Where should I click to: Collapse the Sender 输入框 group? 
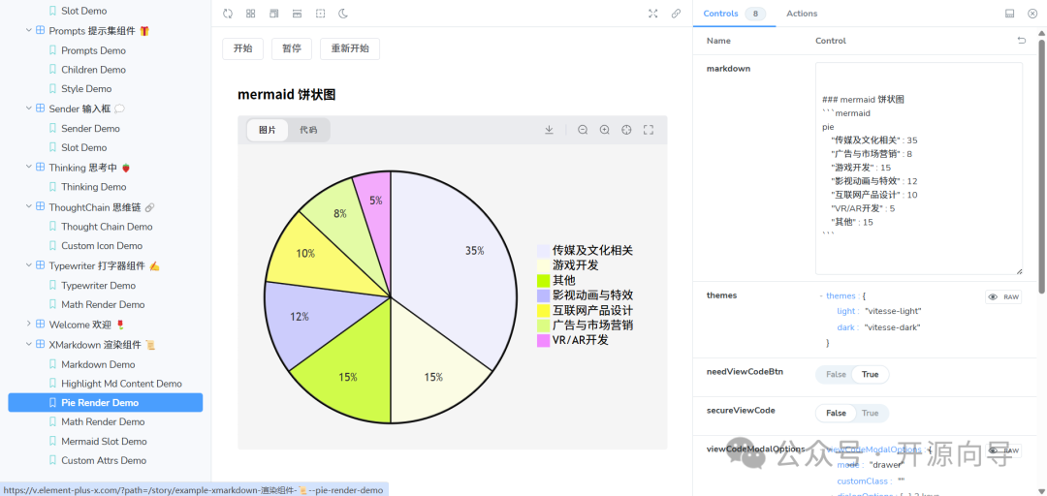coord(29,108)
